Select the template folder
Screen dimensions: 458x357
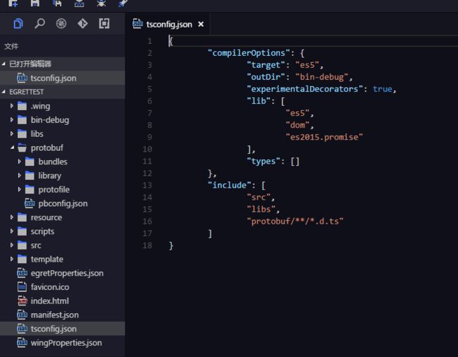click(x=63, y=259)
